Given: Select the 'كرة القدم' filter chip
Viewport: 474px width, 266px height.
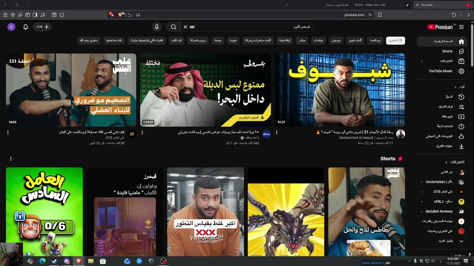Looking at the screenshot, I should tap(177, 41).
